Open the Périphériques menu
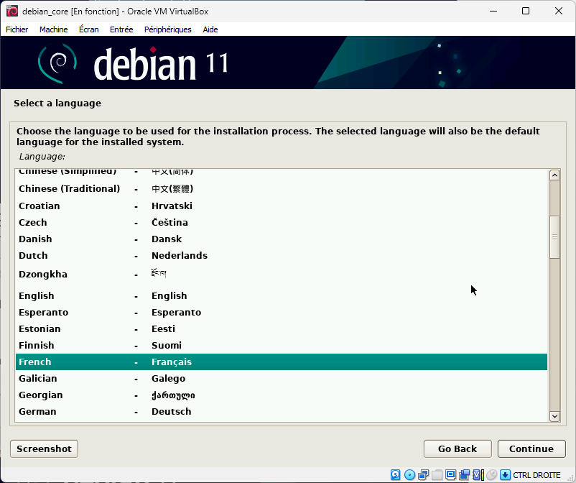This screenshot has width=576, height=483. 168,29
